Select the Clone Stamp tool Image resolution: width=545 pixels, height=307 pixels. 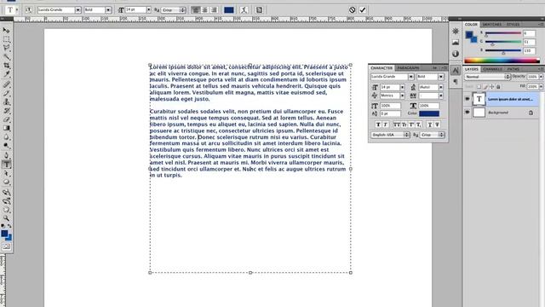tap(6, 102)
